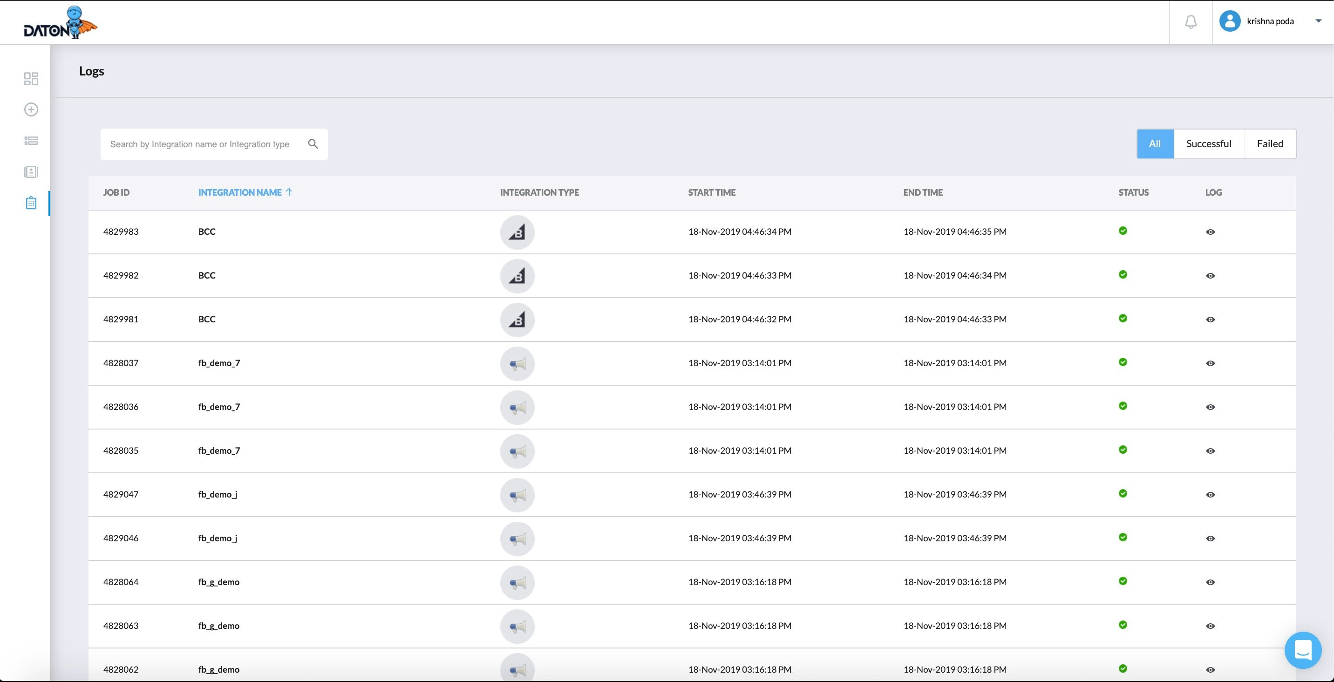Open the integrations list sidebar icon
The width and height of the screenshot is (1334, 682).
31,141
